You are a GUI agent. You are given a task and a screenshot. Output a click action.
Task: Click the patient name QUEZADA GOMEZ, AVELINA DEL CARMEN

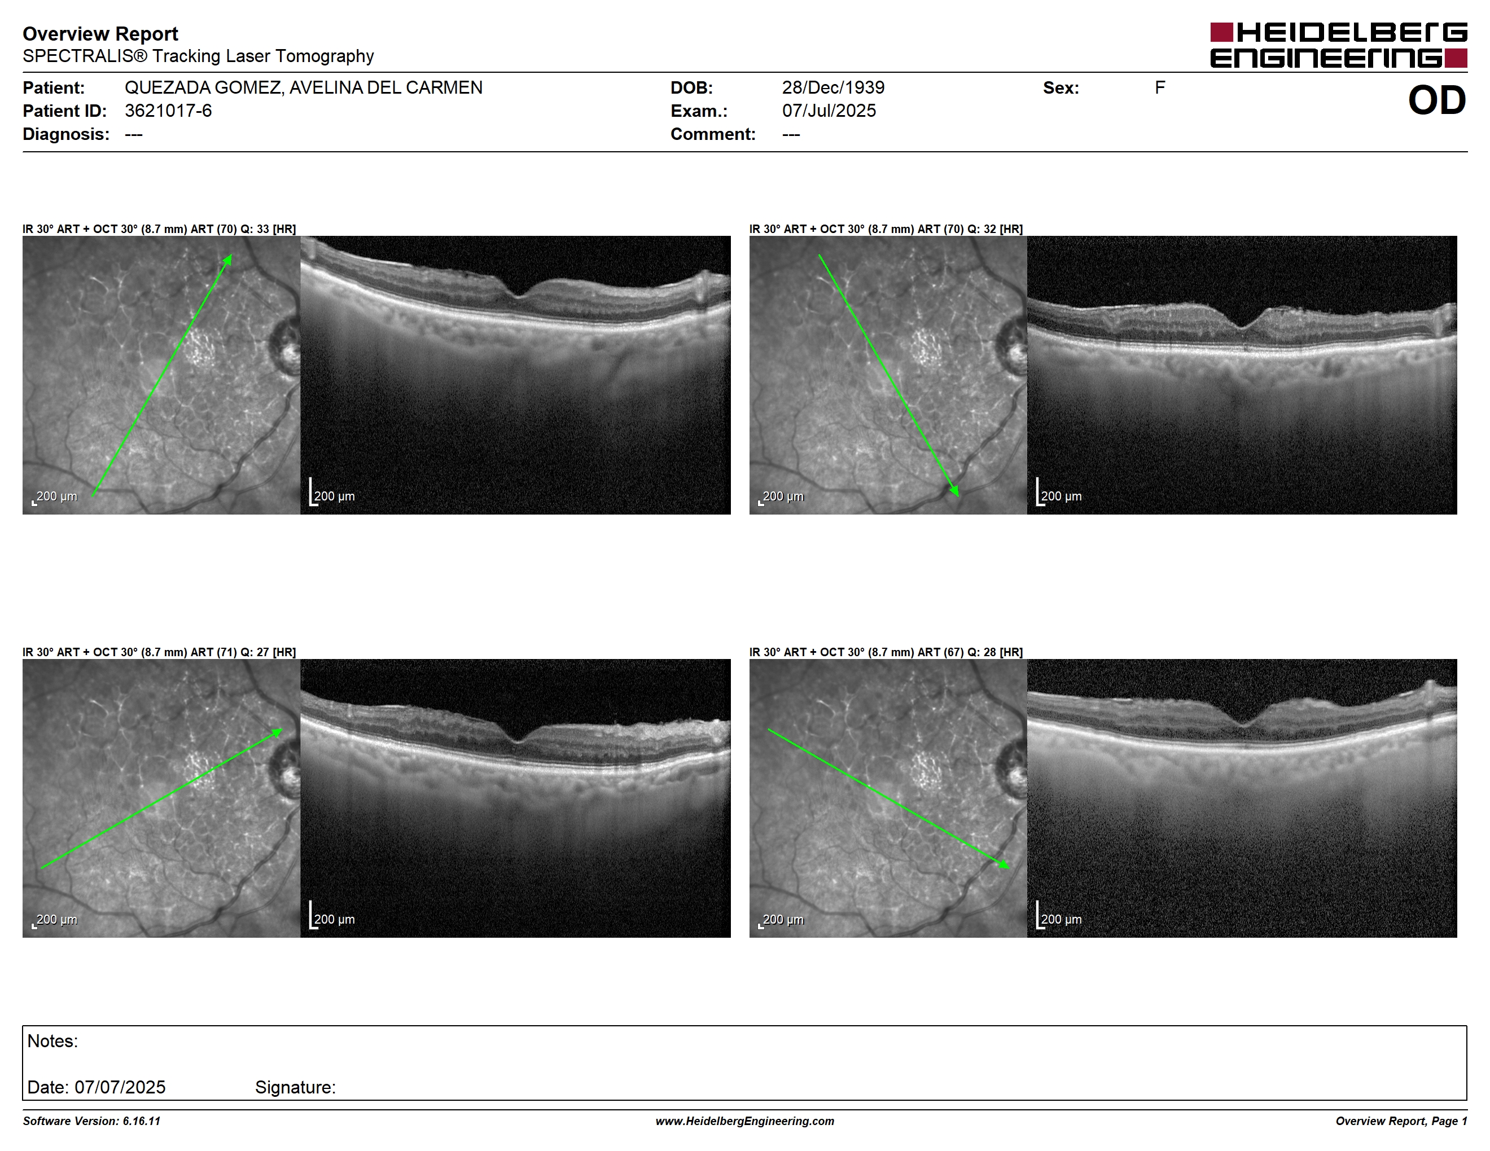[304, 88]
